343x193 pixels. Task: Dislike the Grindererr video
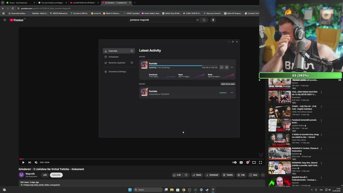186,175
